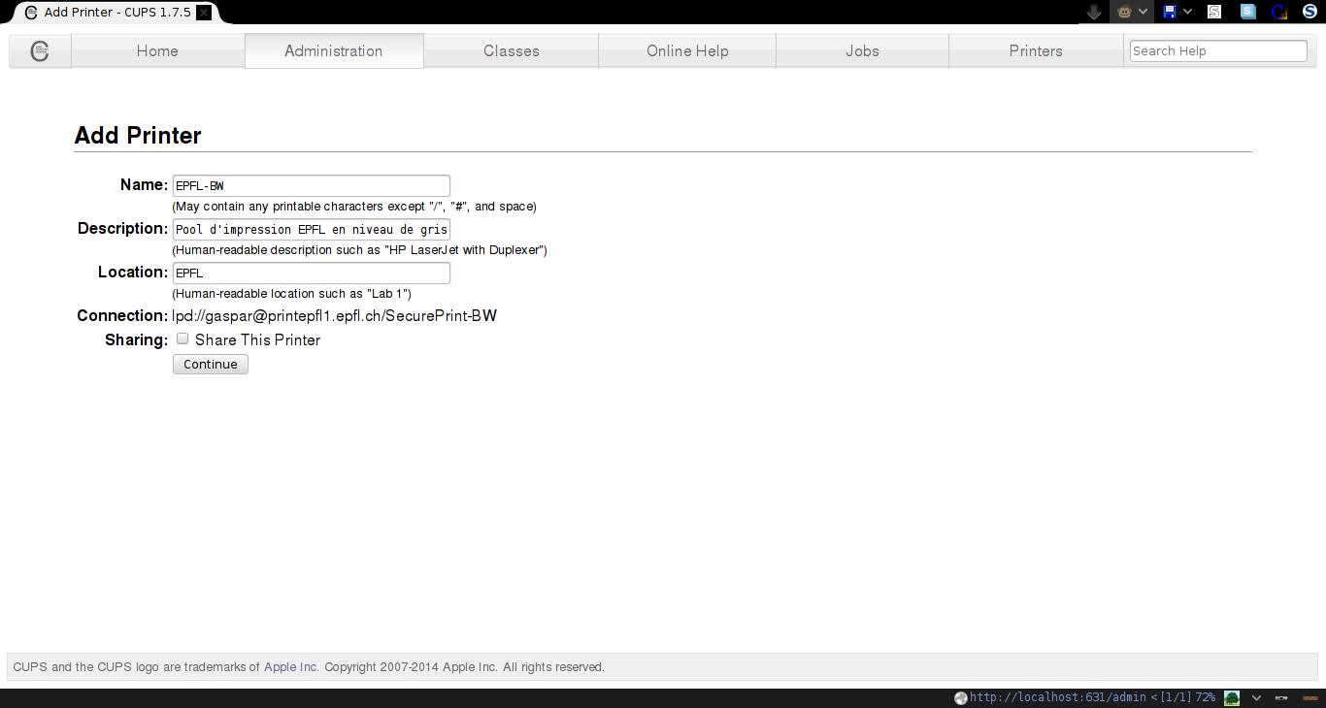Follow the Apple Inc. link in footer
This screenshot has height=708, width=1326.
[291, 667]
